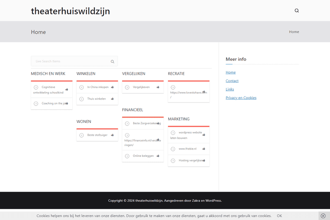
Task: Click the Home breadcrumb on the right
Action: 294,32
